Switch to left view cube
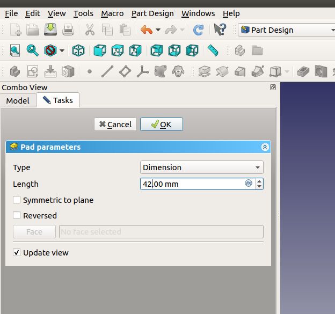The height and width of the screenshot is (314, 335). 192,50
